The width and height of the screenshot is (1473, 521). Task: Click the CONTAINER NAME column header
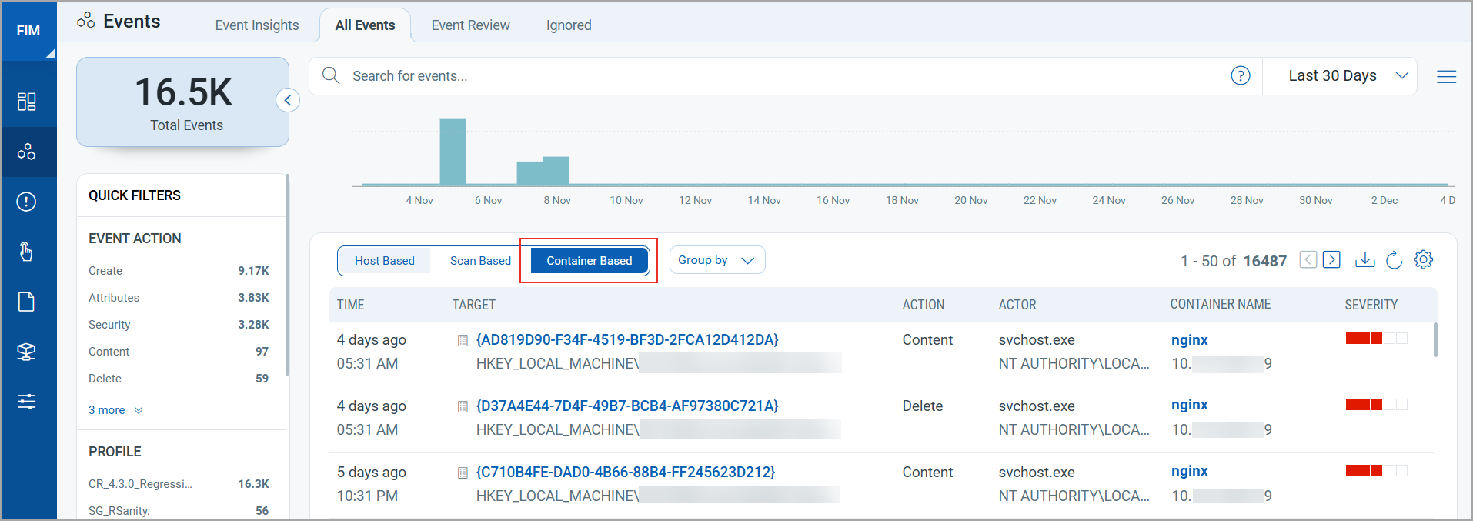[1221, 304]
